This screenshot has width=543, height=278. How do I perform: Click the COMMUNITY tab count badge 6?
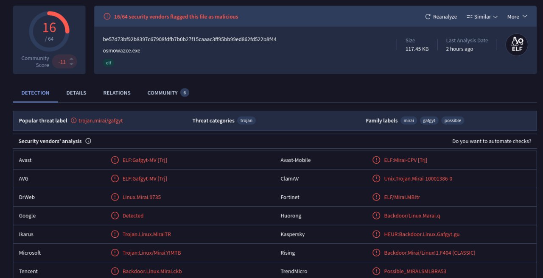[185, 93]
